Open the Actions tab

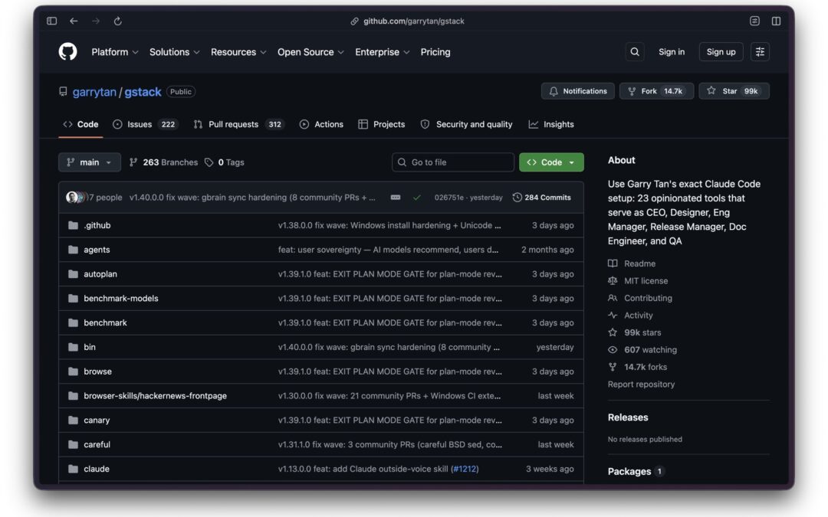(321, 125)
